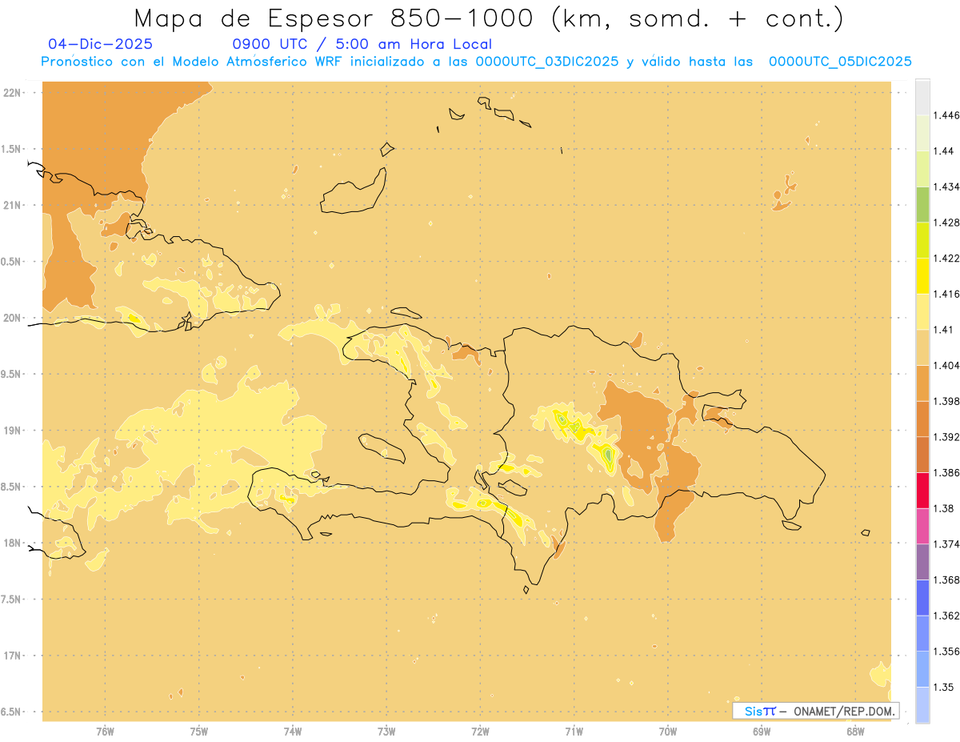Click the '9.5N' latitude label
Image resolution: width=960 pixels, height=742 pixels.
pyautogui.click(x=12, y=374)
